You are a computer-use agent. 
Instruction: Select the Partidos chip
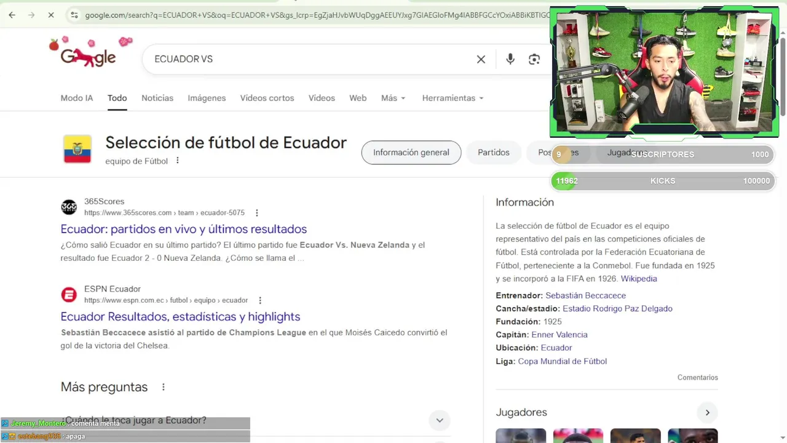click(x=494, y=153)
